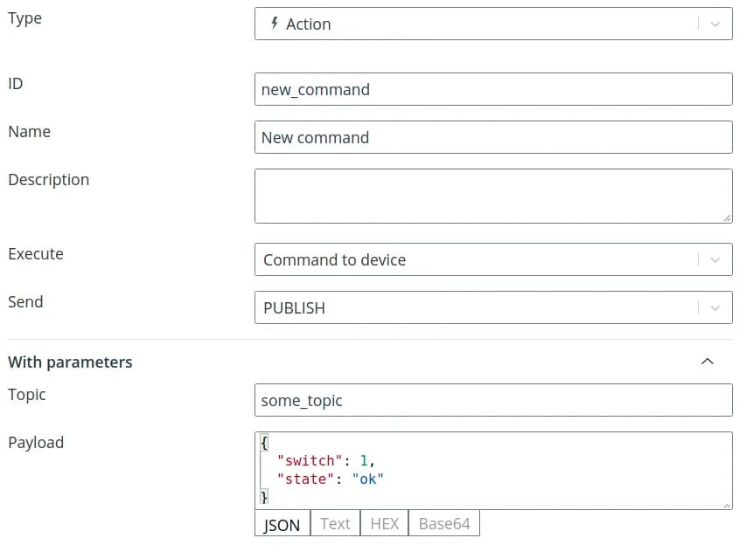746x545 pixels.
Task: Switch payload format to JSON tab
Action: [x=282, y=524]
